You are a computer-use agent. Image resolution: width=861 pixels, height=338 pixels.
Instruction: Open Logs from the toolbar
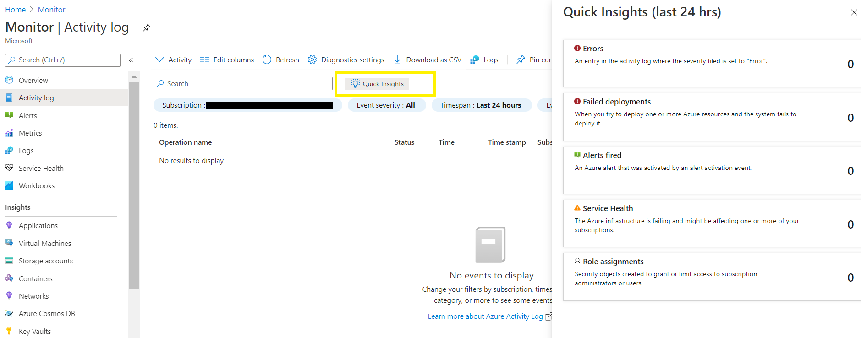(x=484, y=60)
